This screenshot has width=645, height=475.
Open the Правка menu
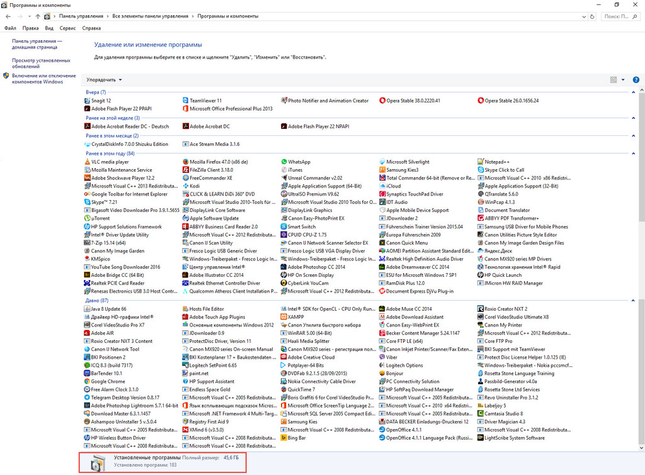tap(30, 28)
